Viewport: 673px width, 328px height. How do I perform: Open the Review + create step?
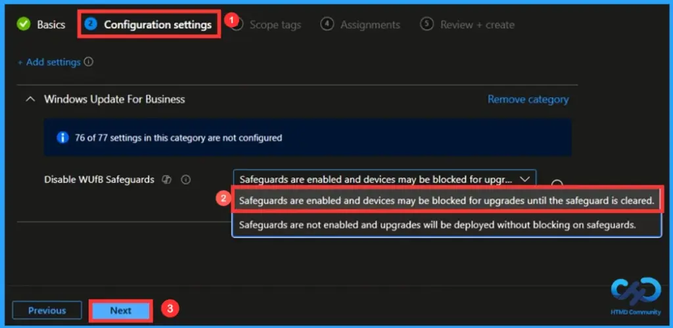pyautogui.click(x=467, y=24)
